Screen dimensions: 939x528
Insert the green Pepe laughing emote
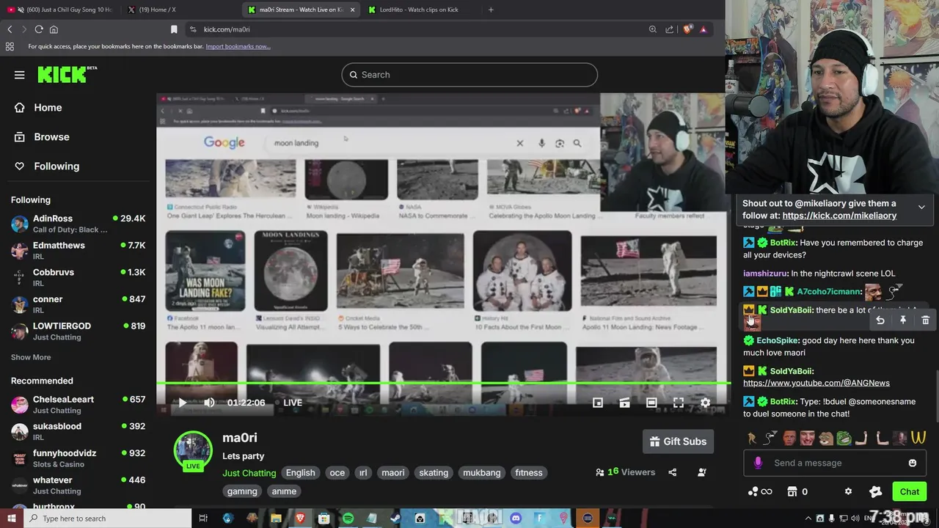(x=844, y=438)
